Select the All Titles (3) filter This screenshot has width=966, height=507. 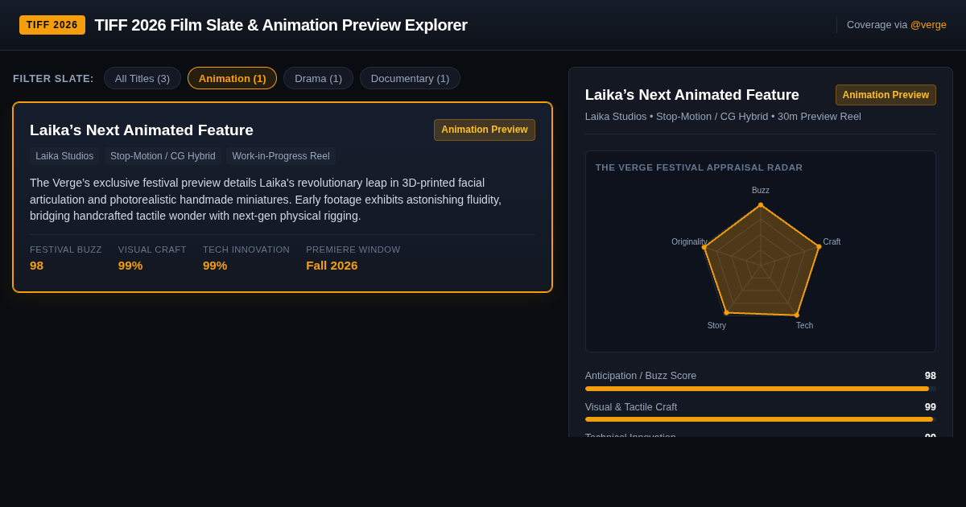tap(142, 78)
